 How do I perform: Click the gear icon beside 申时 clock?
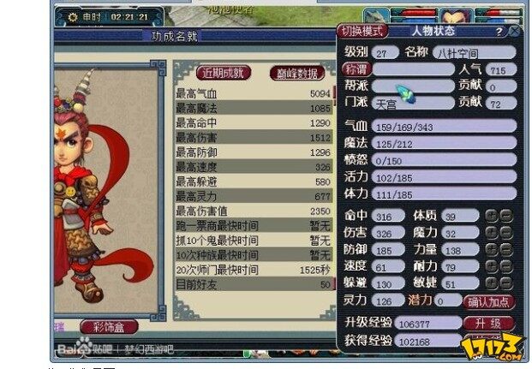tap(73, 17)
